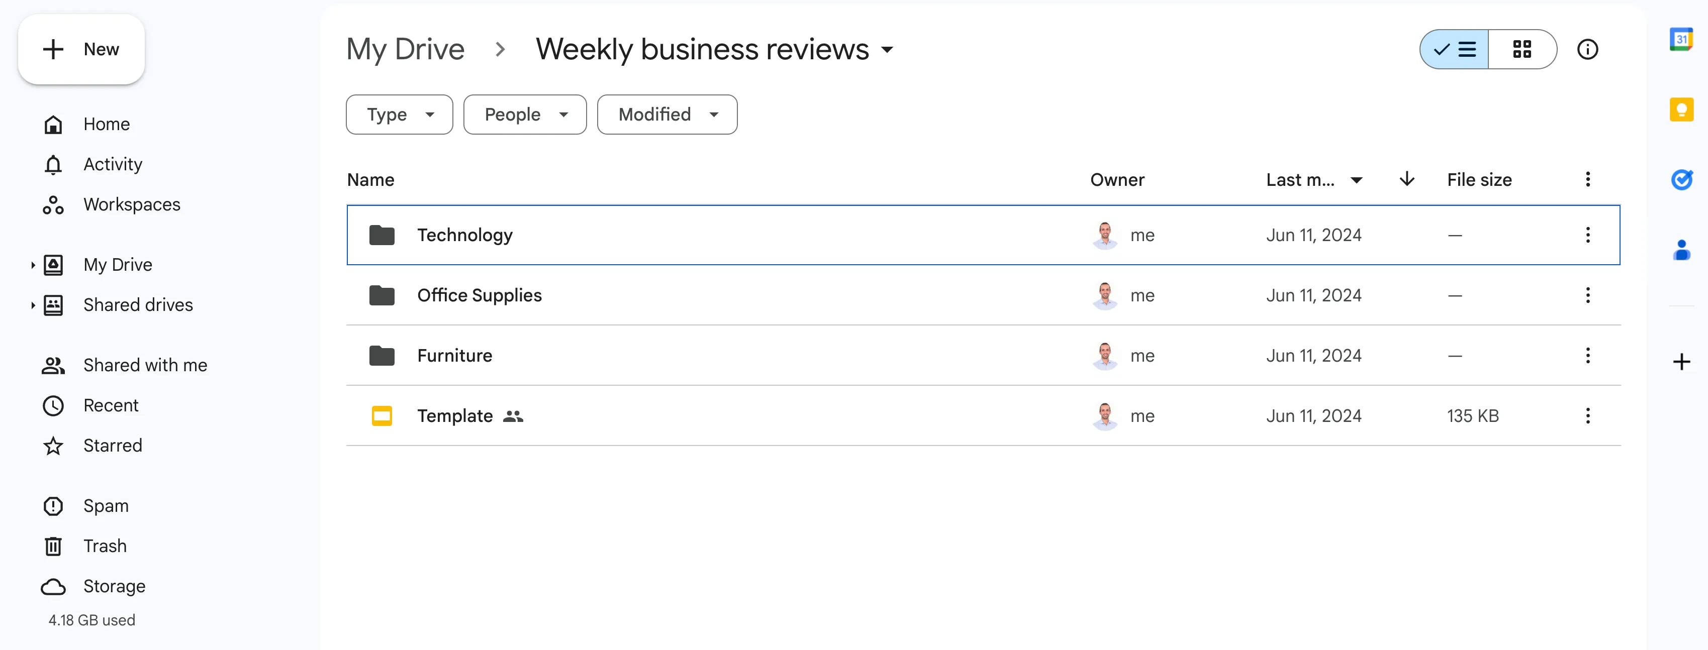Open the Modified filter dropdown
Image resolution: width=1708 pixels, height=650 pixels.
click(667, 115)
